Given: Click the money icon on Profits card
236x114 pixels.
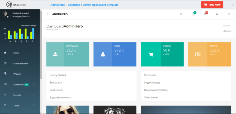Looking at the screenshot, I should coord(198,54).
